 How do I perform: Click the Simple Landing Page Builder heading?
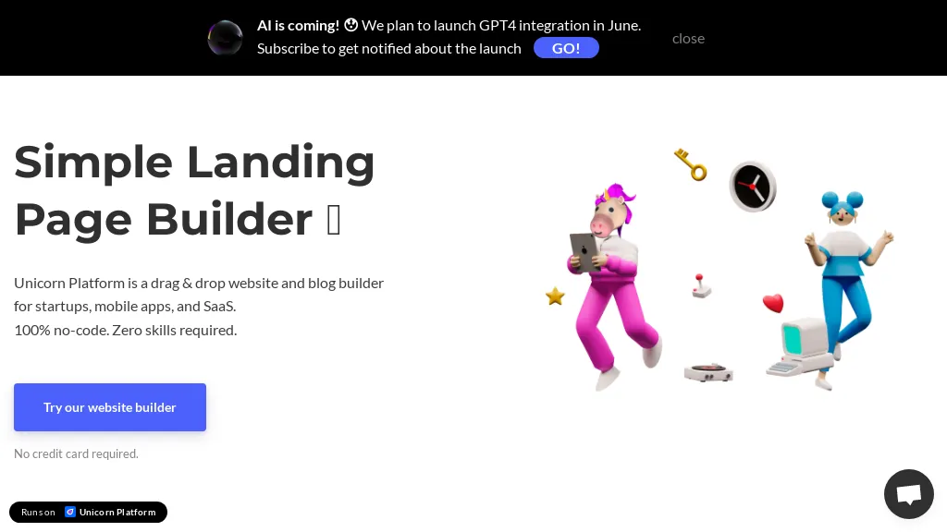coord(194,190)
